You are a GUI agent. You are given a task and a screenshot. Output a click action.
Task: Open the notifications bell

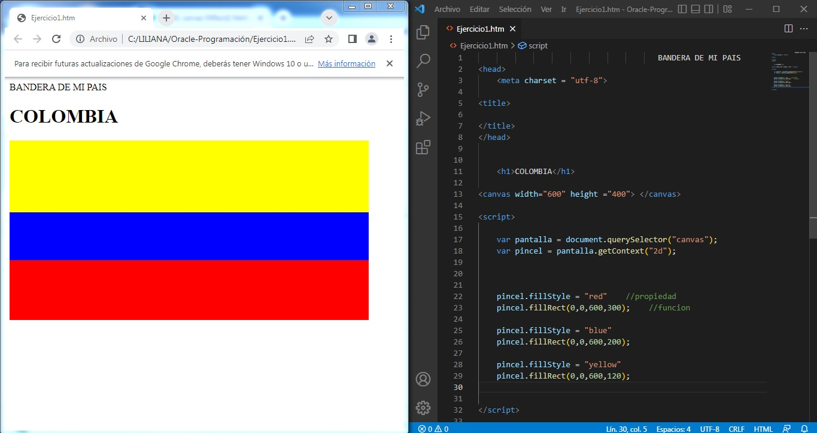pos(804,428)
